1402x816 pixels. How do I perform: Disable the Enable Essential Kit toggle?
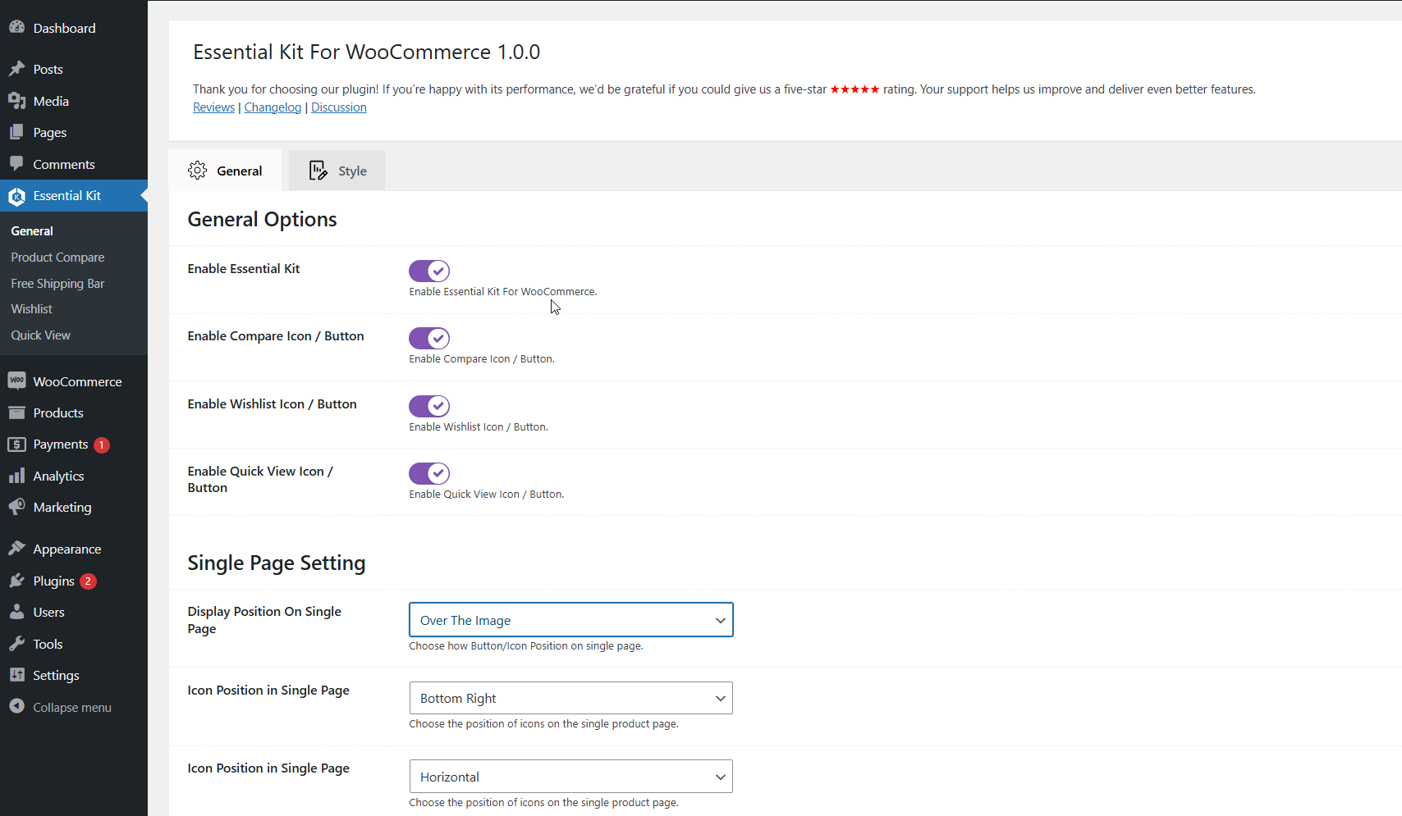click(429, 271)
